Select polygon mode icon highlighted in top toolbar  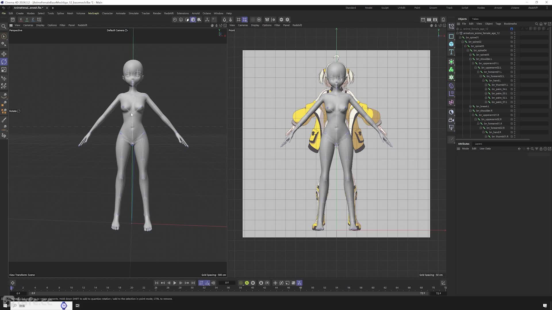(x=193, y=20)
